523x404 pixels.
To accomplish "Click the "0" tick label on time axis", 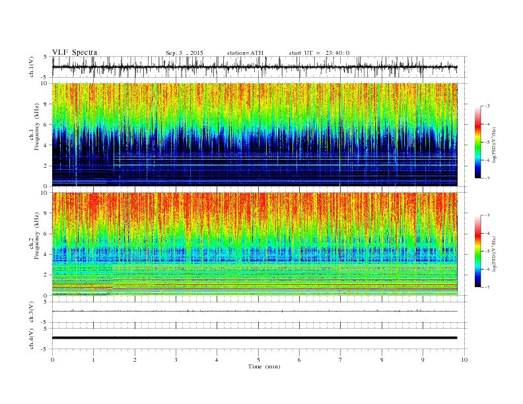I will [x=52, y=360].
